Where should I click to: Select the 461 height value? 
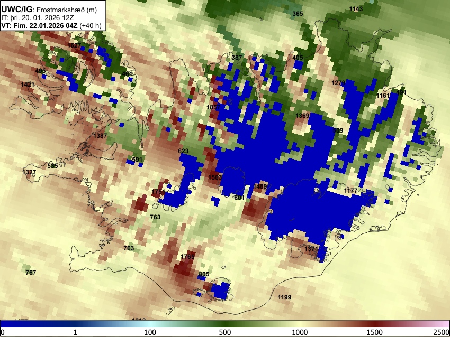click(x=127, y=74)
